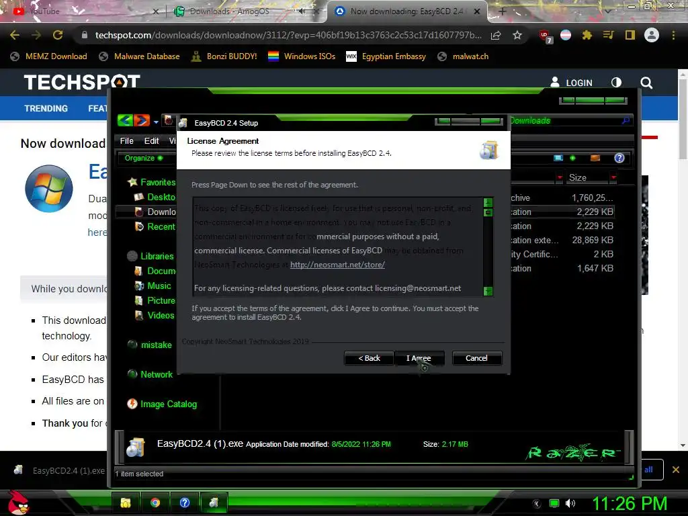Open Explorer recent locations dropdown arrow

point(156,122)
